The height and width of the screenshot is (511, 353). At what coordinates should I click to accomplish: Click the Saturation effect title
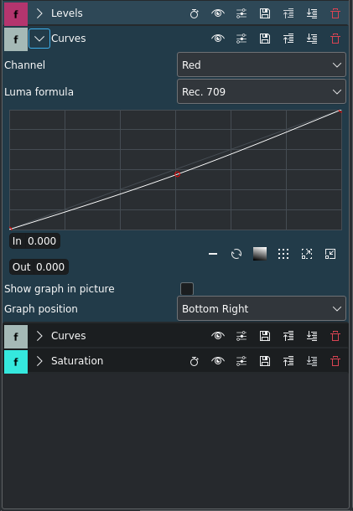[77, 361]
